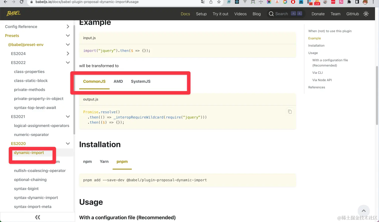
Task: Click the blue M extension icon
Action: [x=301, y=2]
